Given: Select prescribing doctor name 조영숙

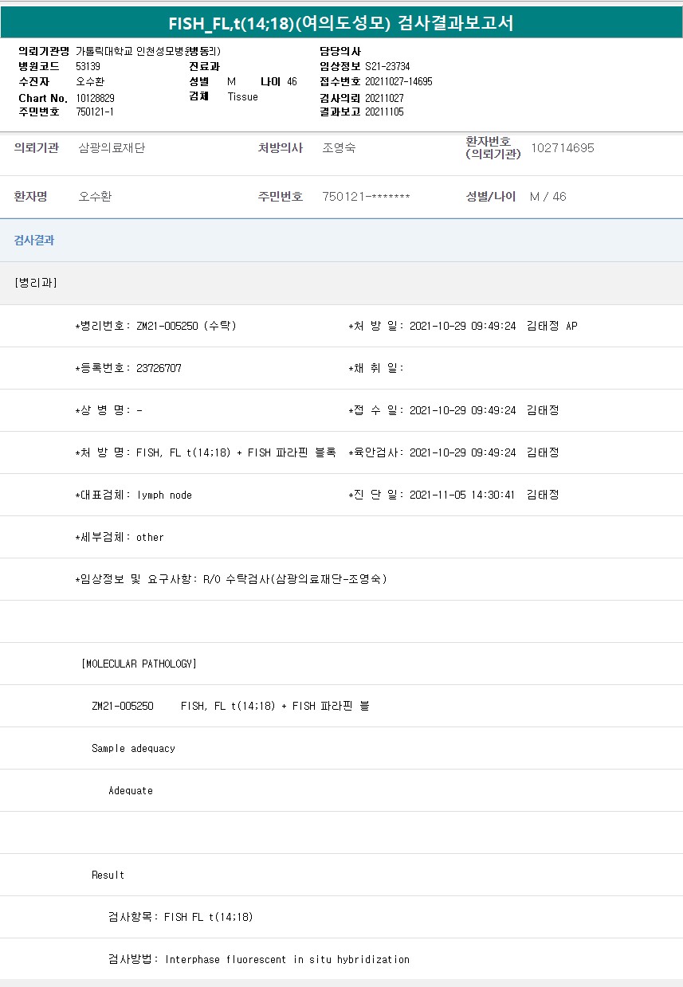Looking at the screenshot, I should pos(339,148).
